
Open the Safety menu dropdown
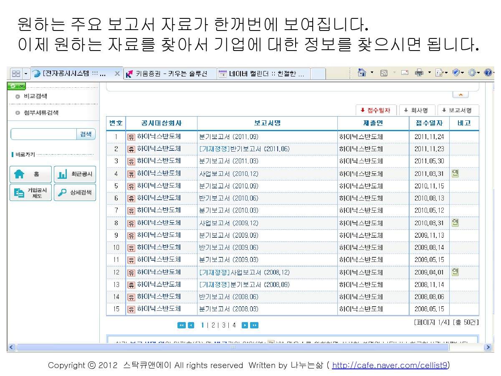tap(458, 73)
